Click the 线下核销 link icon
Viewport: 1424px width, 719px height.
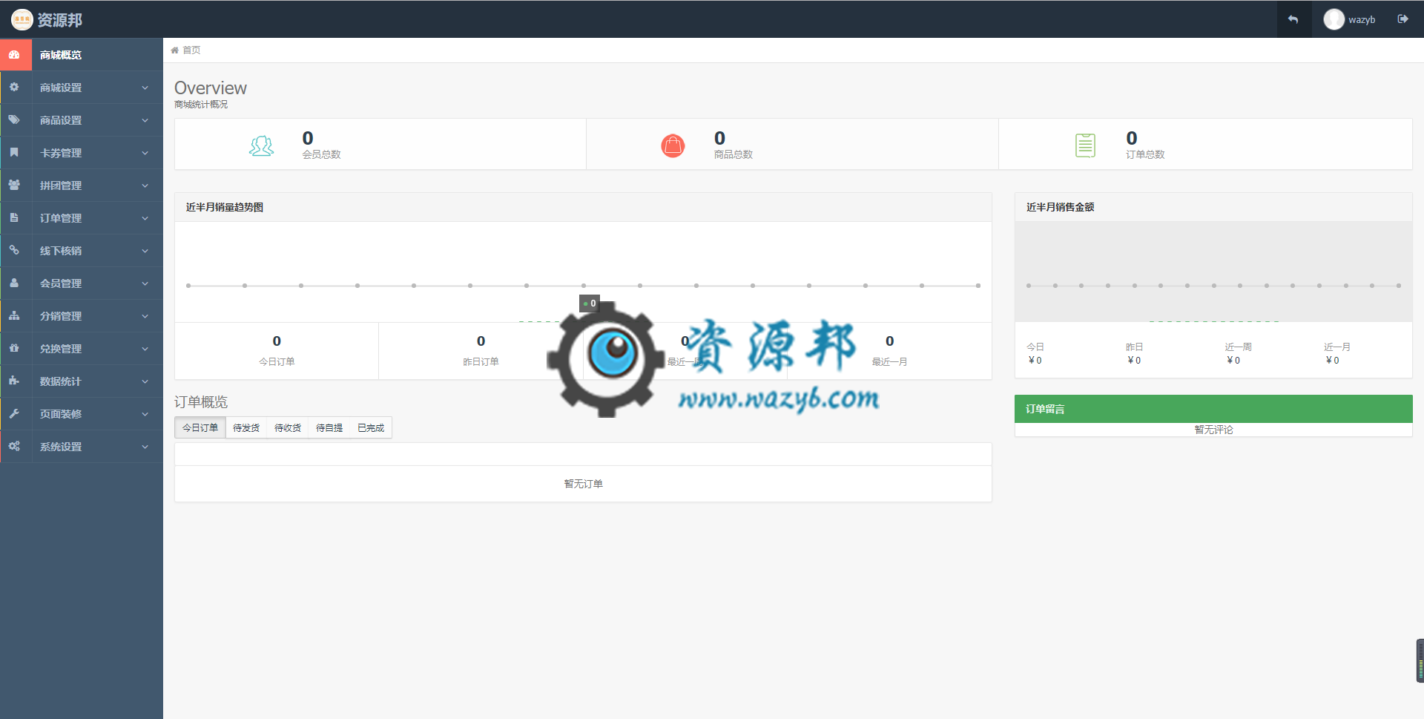pyautogui.click(x=14, y=250)
